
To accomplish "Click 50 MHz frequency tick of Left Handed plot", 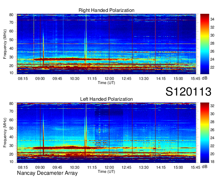I will (11, 128).
